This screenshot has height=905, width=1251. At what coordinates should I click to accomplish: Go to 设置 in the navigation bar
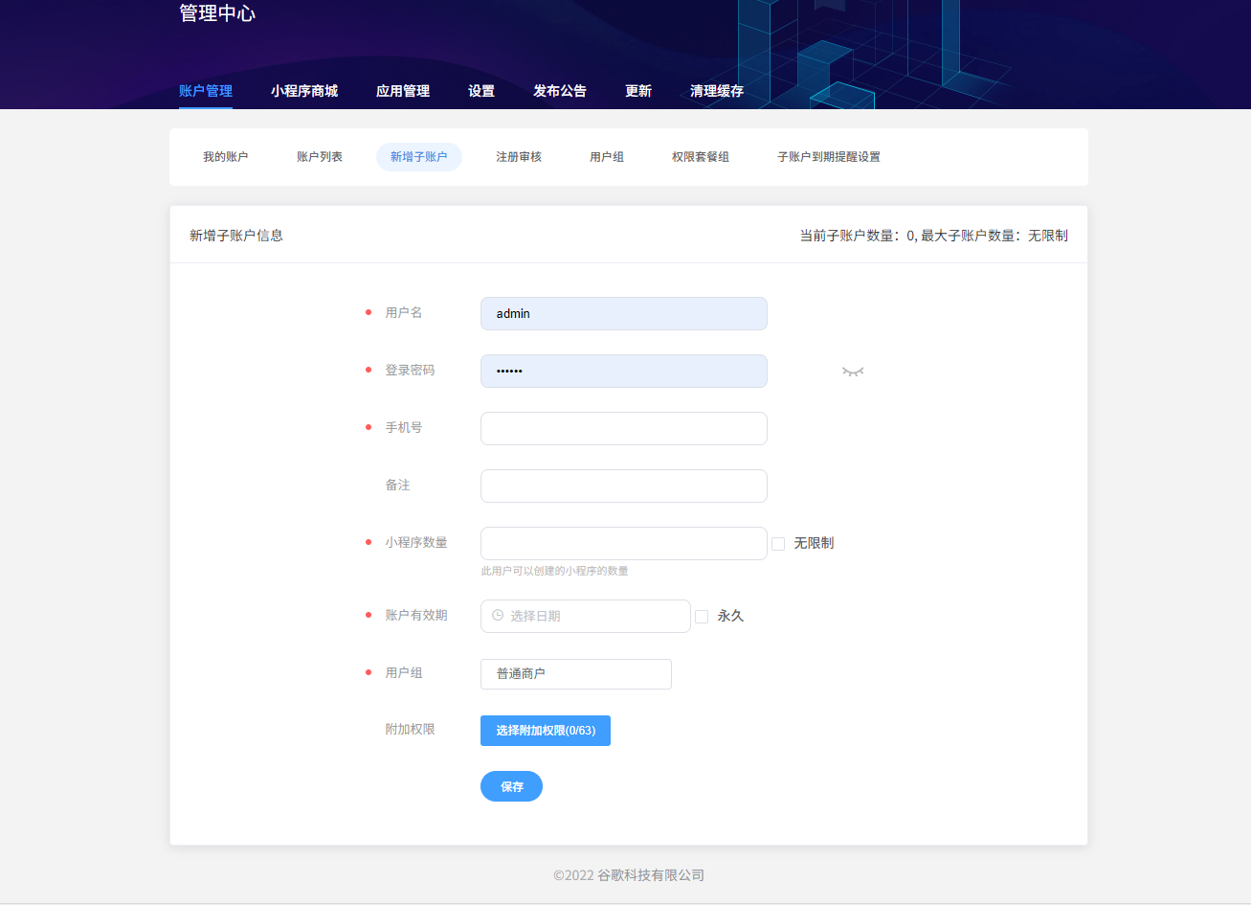pyautogui.click(x=481, y=91)
